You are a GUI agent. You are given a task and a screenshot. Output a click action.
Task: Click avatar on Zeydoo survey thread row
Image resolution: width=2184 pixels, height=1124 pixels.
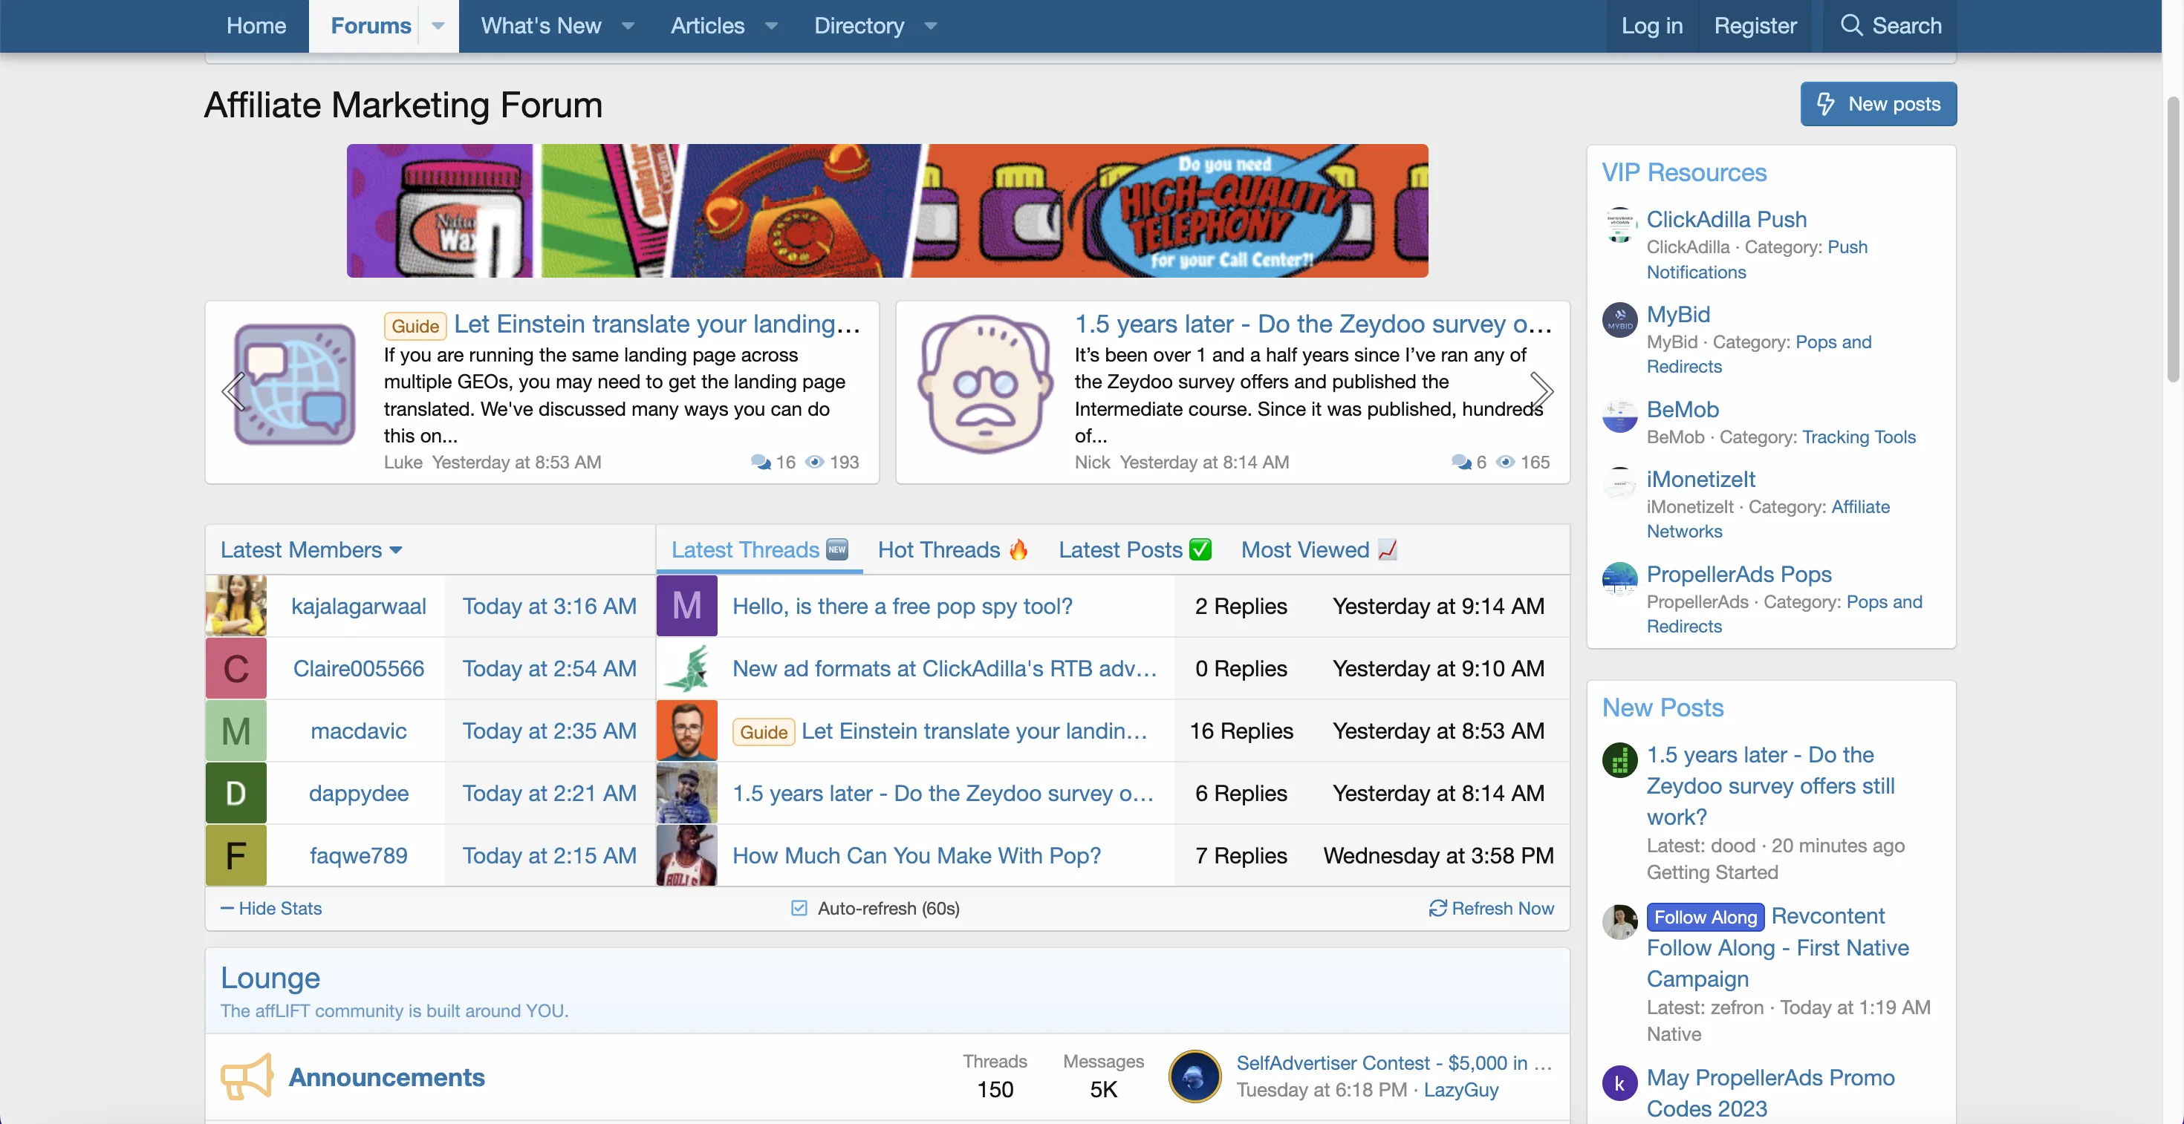click(x=686, y=793)
